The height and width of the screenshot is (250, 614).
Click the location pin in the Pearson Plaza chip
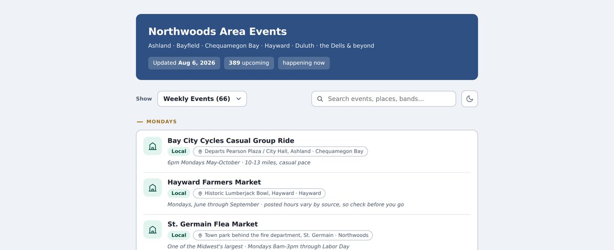(x=200, y=152)
